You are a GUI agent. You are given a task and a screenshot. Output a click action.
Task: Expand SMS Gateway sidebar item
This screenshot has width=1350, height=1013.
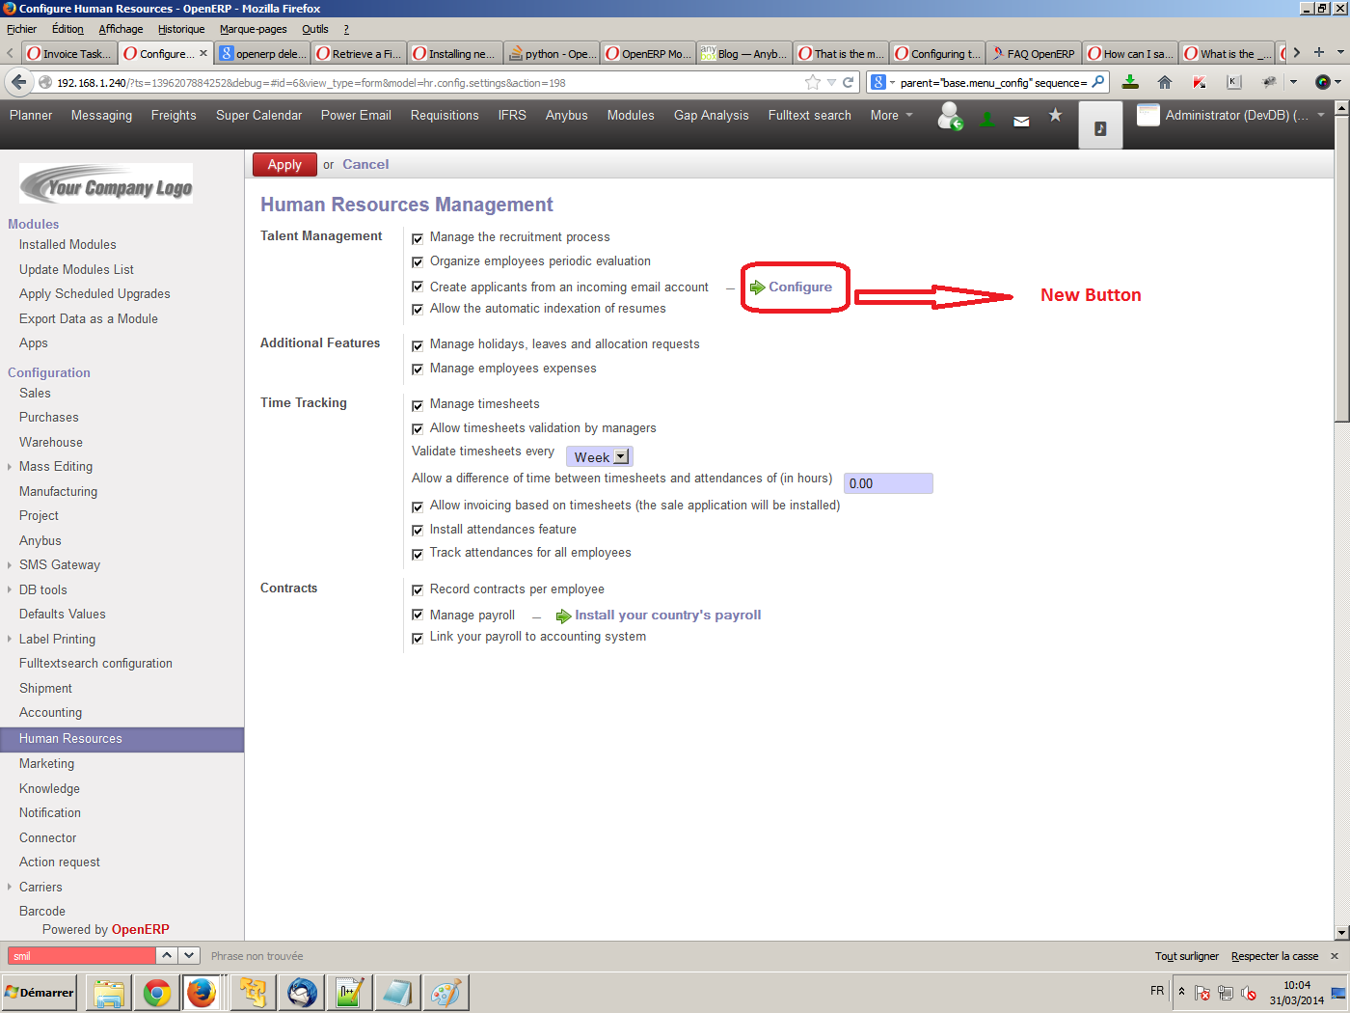tap(10, 565)
